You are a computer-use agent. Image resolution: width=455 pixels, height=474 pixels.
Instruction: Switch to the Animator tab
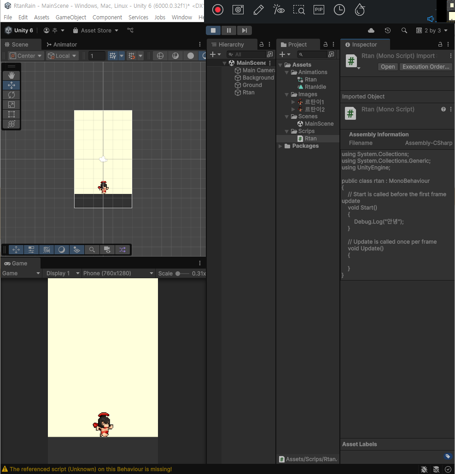tap(62, 44)
